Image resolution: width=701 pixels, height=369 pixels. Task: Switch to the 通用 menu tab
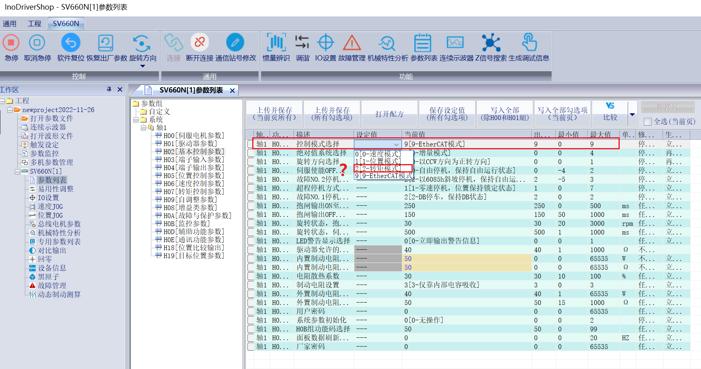point(10,24)
